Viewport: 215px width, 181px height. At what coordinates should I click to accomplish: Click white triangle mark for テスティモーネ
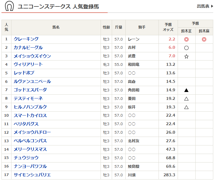point(186,99)
